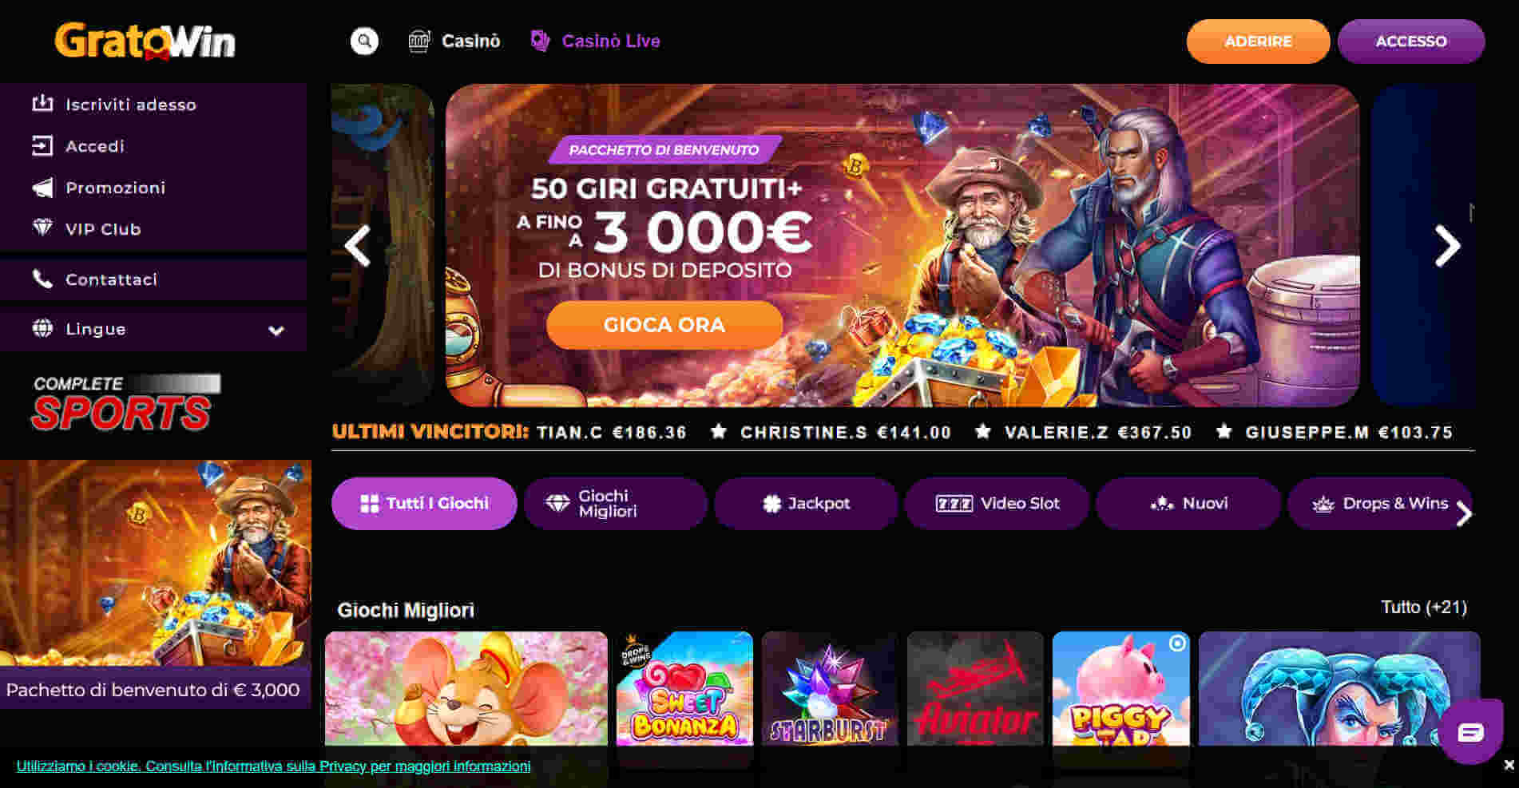Show more game categories arrow

pos(1463,514)
